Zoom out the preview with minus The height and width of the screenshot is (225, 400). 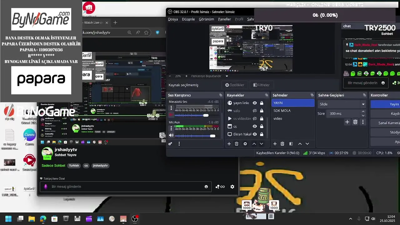click(170, 76)
